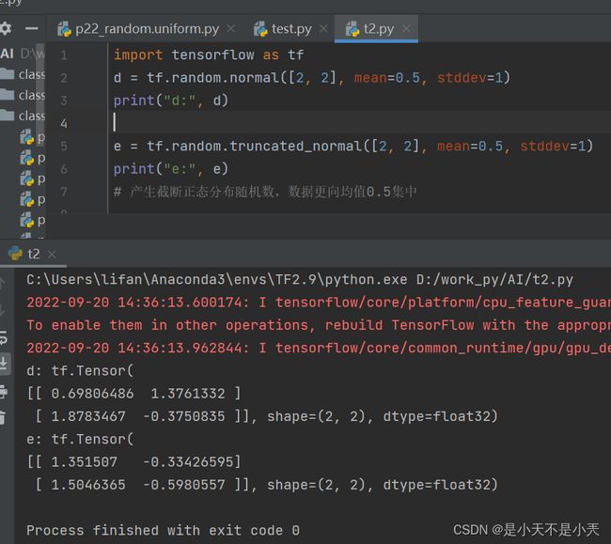
Task: Click the print icon in run toolbar
Action: [x=3, y=392]
